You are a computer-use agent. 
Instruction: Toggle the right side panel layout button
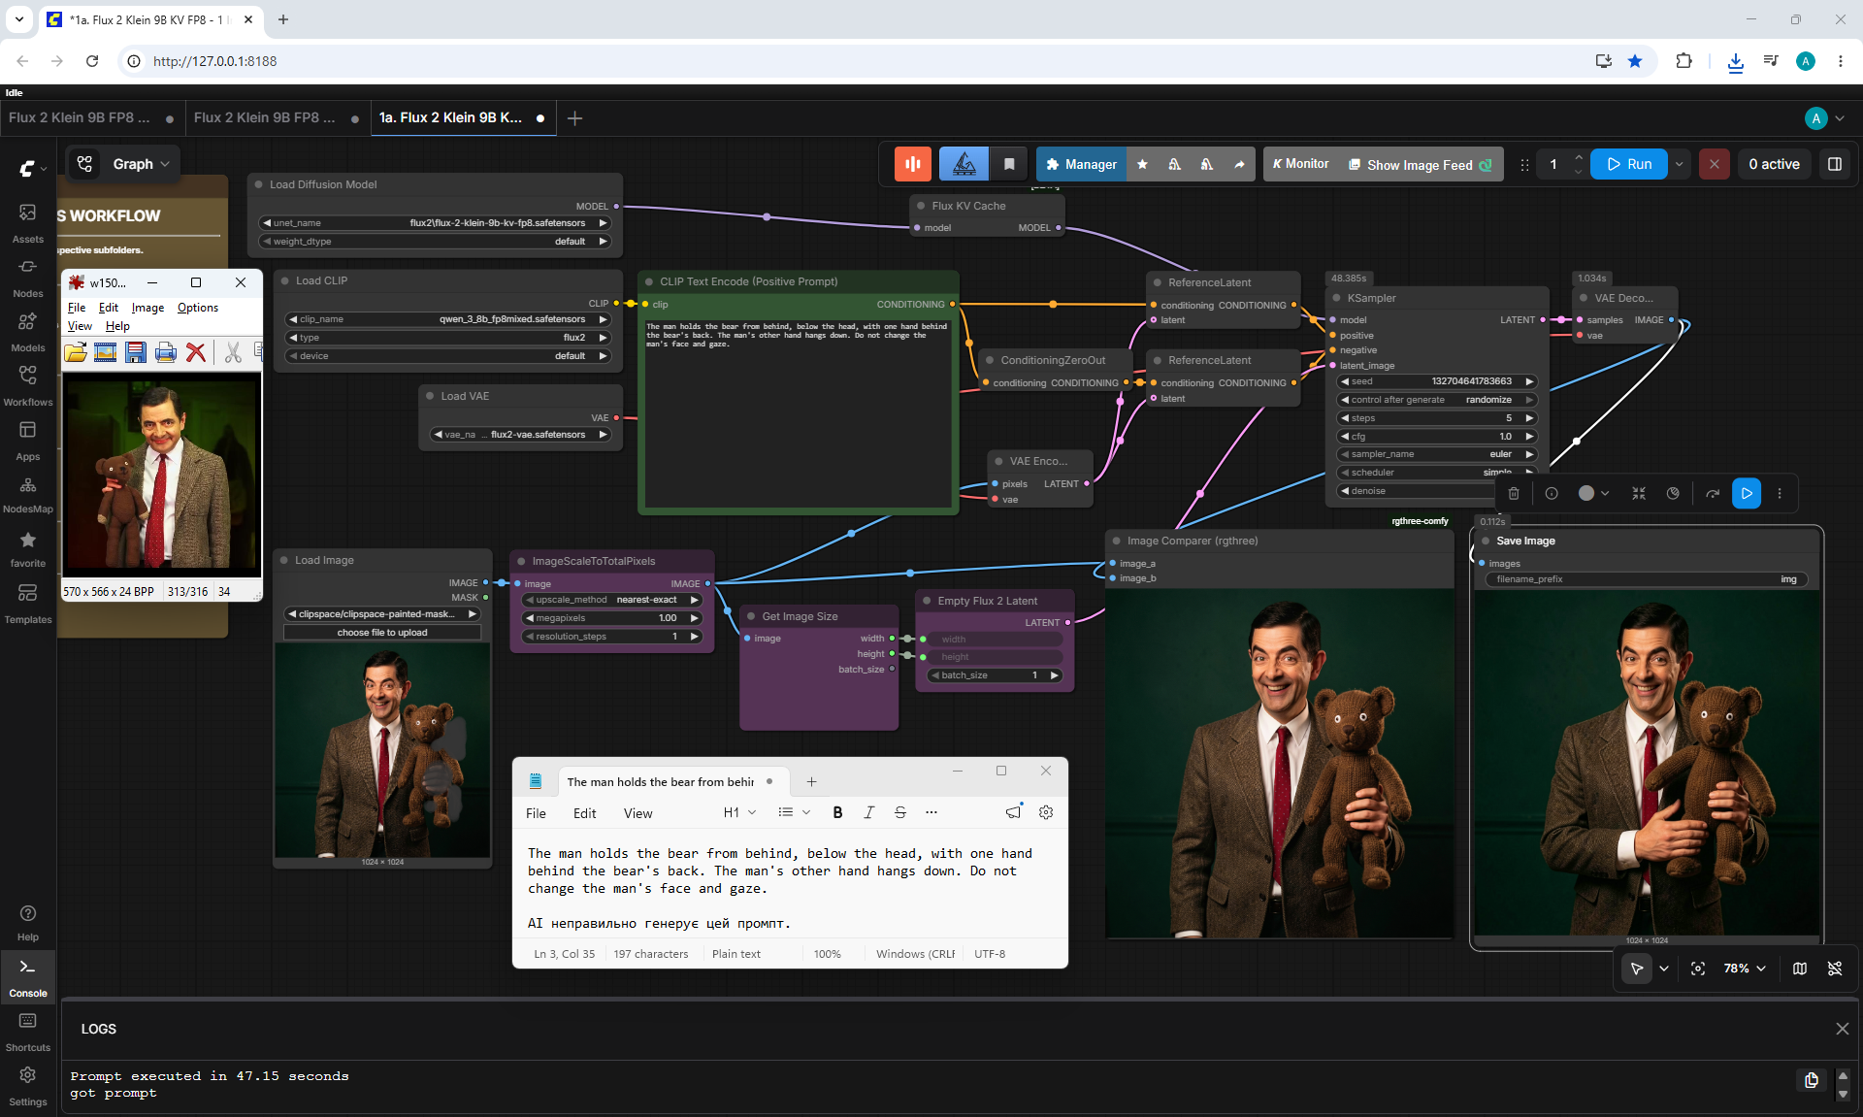pos(1835,164)
